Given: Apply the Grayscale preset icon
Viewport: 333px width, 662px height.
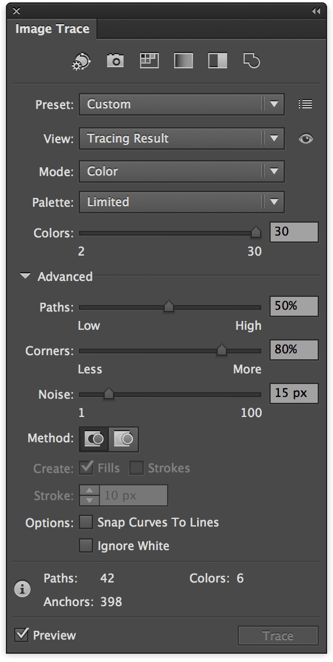Looking at the screenshot, I should (184, 61).
